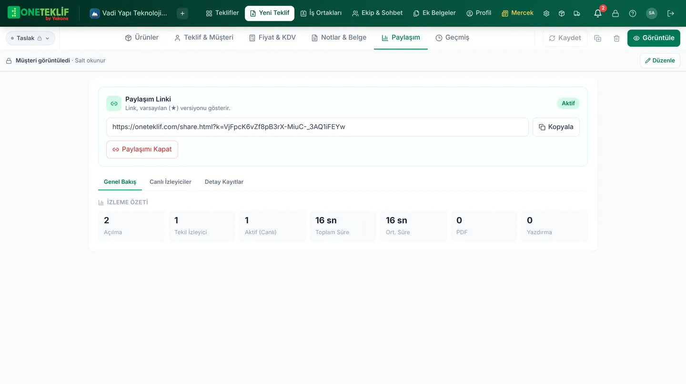Go to Yeni Teklif in the top navigation
Screen dimensions: 686x384
pyautogui.click(x=270, y=13)
